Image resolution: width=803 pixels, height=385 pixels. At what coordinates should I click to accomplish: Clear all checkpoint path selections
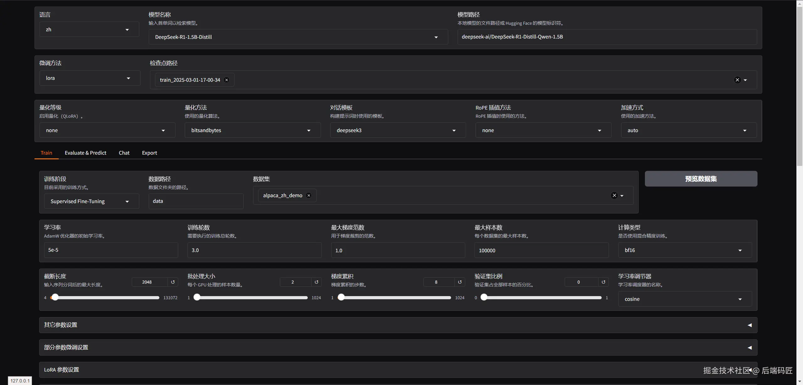tap(737, 80)
